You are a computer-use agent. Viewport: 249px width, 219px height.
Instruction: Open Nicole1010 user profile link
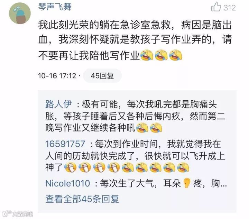point(68,183)
